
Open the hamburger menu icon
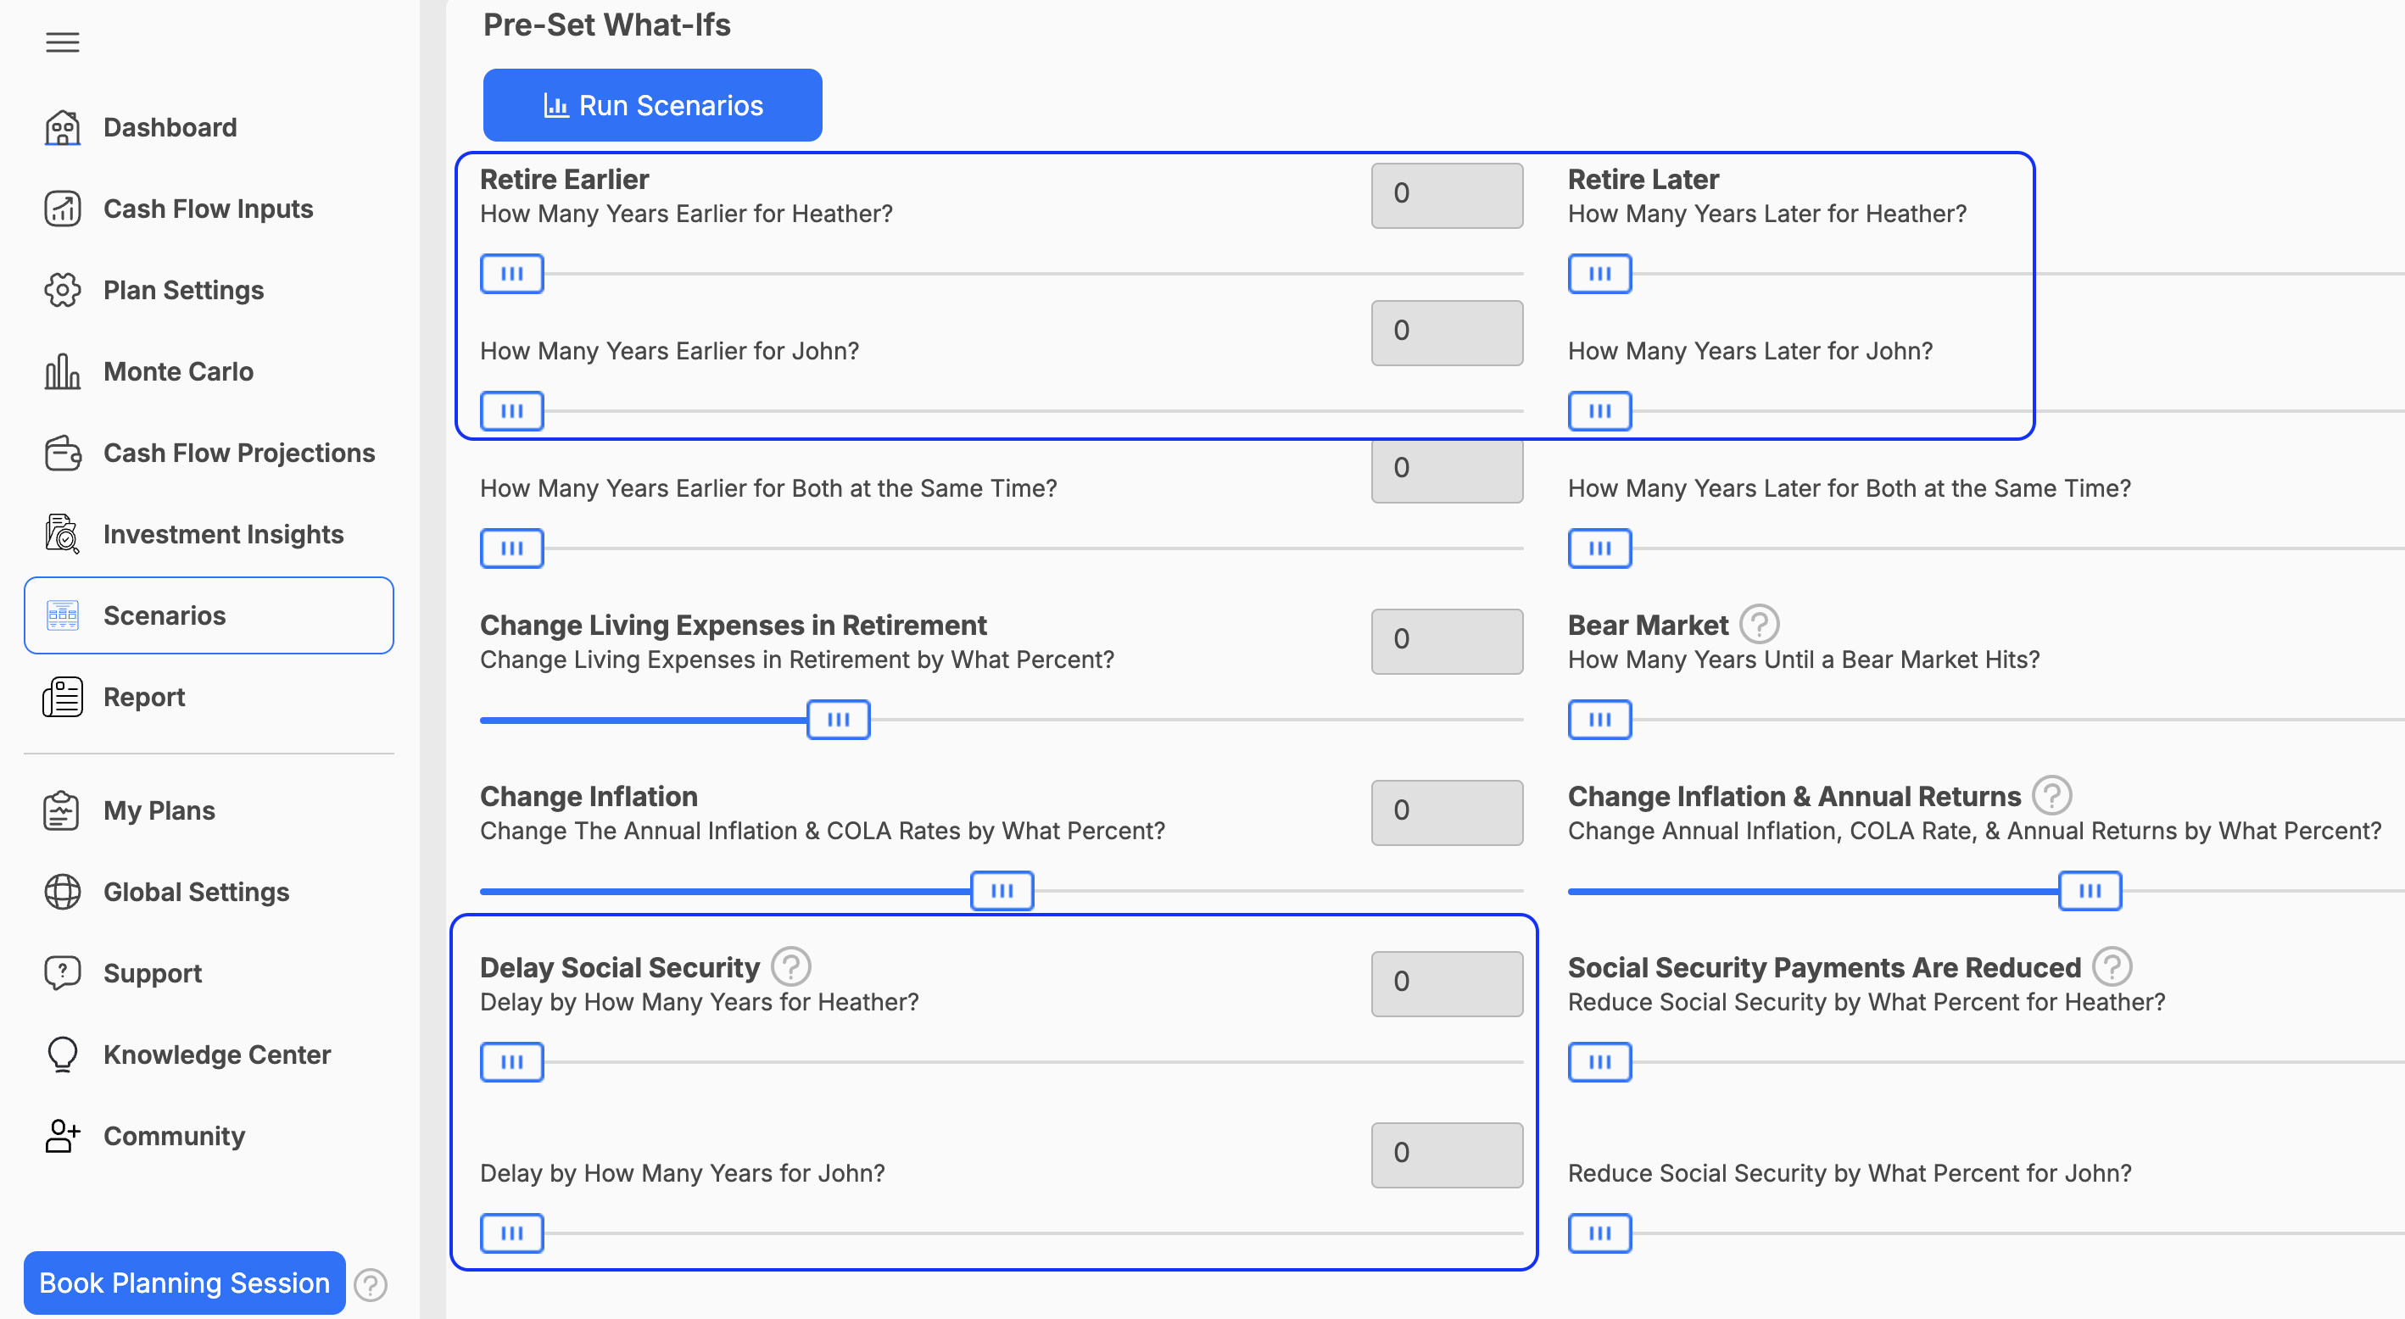tap(63, 42)
